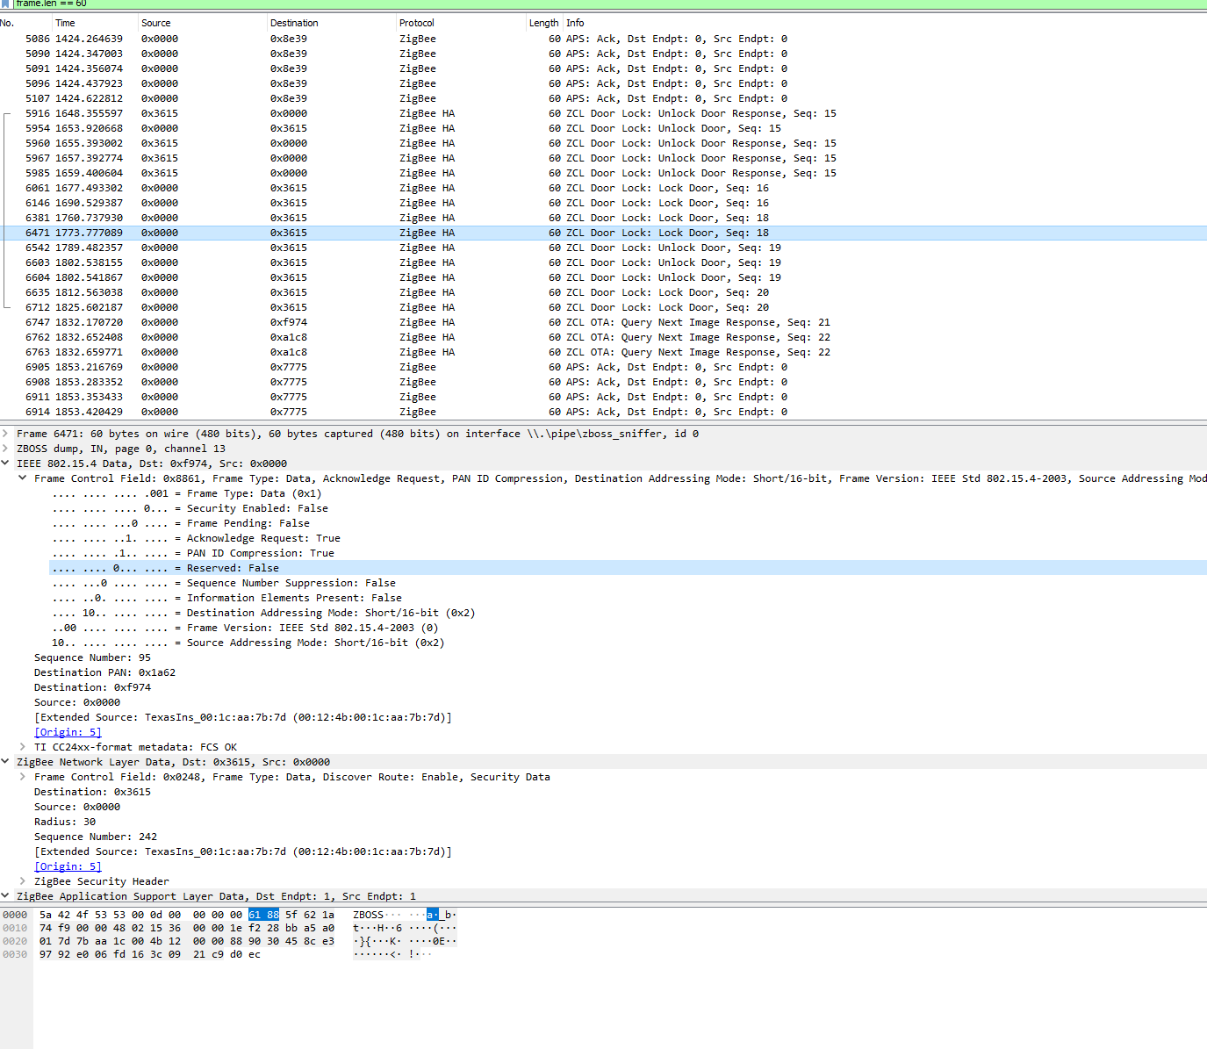
Task: Sort packets by the Length column
Action: point(542,22)
